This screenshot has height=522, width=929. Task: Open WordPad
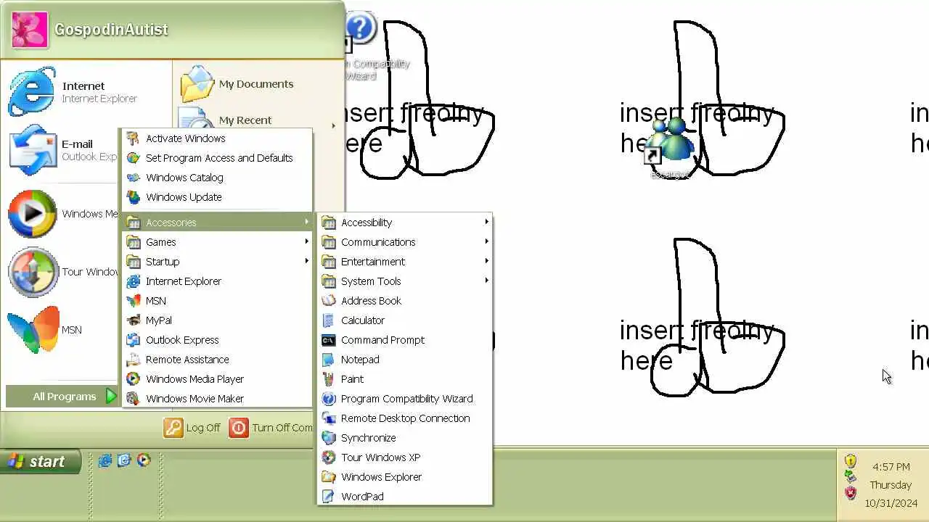405,497
